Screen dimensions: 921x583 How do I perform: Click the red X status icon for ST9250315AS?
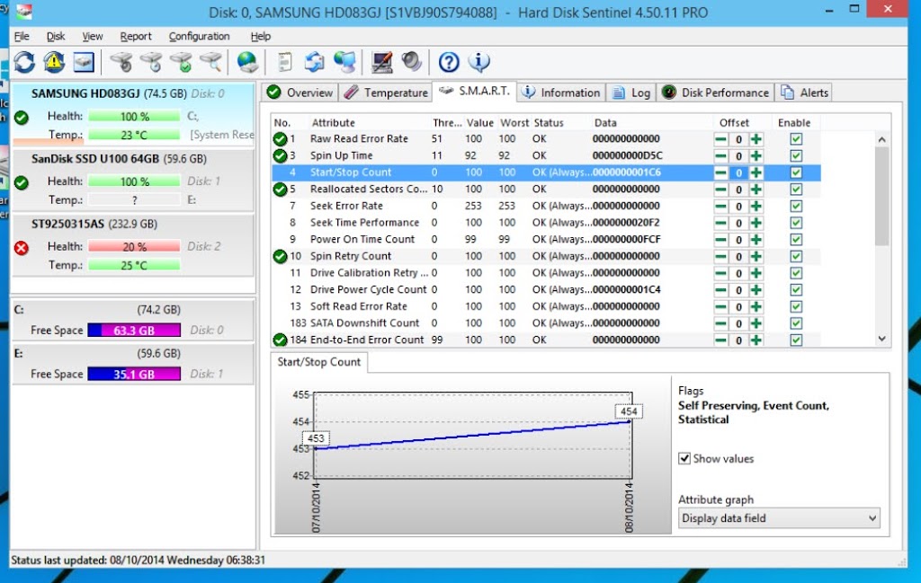pyautogui.click(x=22, y=247)
